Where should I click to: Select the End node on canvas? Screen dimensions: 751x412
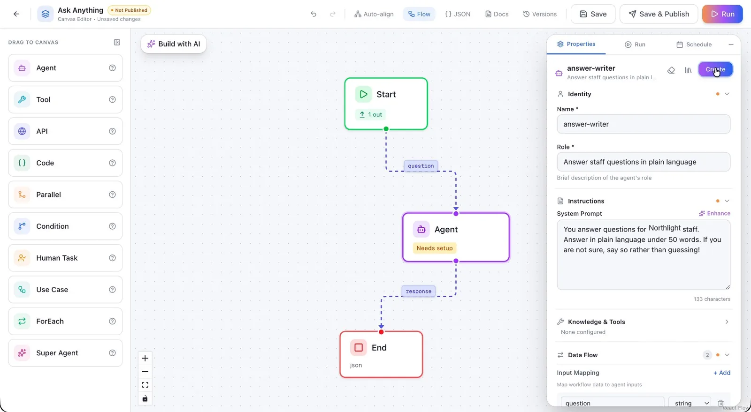point(381,354)
